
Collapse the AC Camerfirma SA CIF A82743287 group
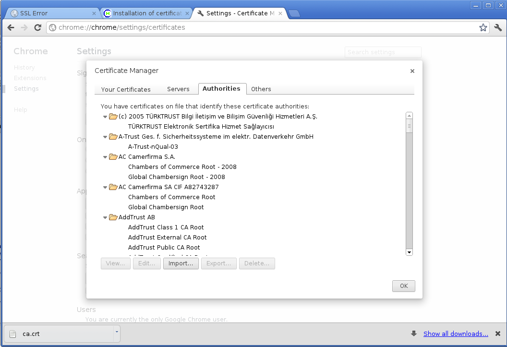(x=105, y=187)
